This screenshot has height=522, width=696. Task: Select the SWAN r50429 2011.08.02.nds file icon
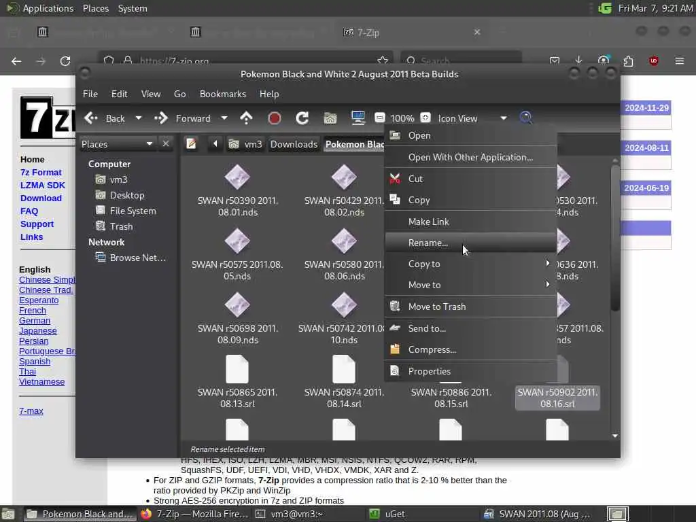(x=344, y=177)
